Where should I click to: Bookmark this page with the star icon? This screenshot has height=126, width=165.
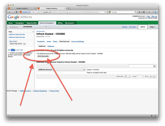point(101,12)
